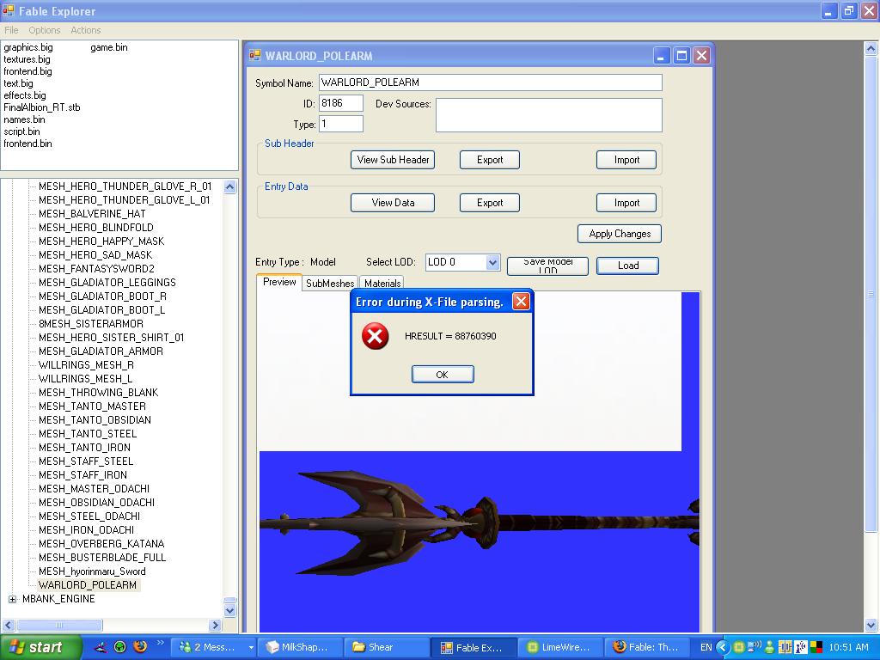Open the Actions menu
The width and height of the screenshot is (880, 660).
click(85, 30)
